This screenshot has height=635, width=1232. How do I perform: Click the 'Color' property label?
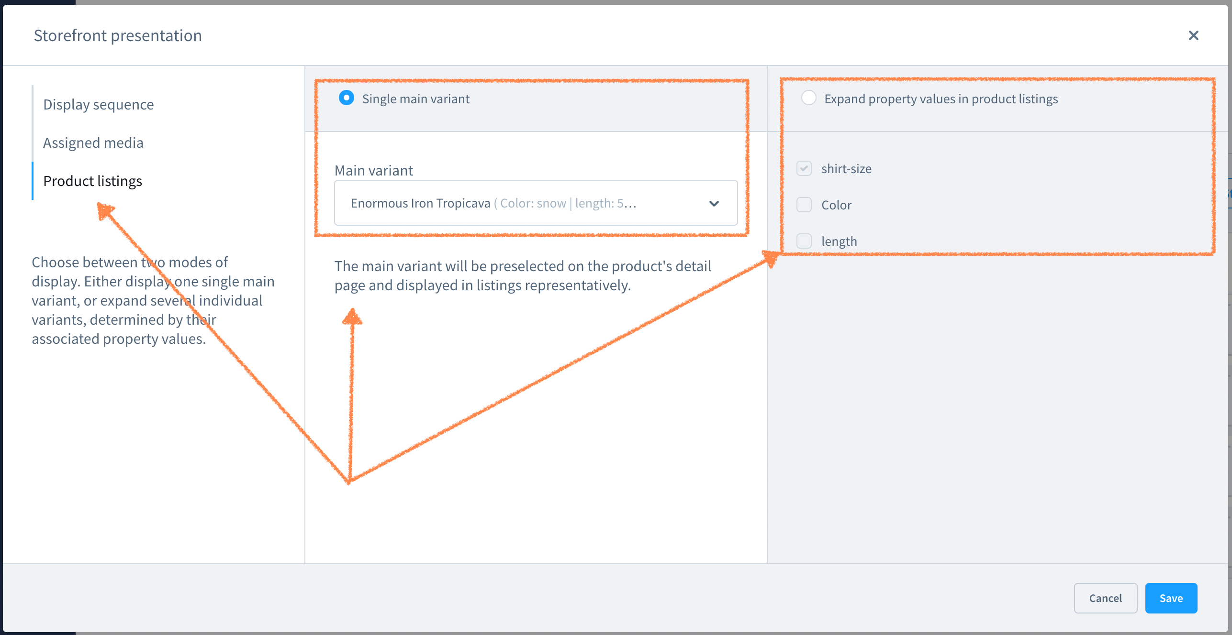click(837, 205)
